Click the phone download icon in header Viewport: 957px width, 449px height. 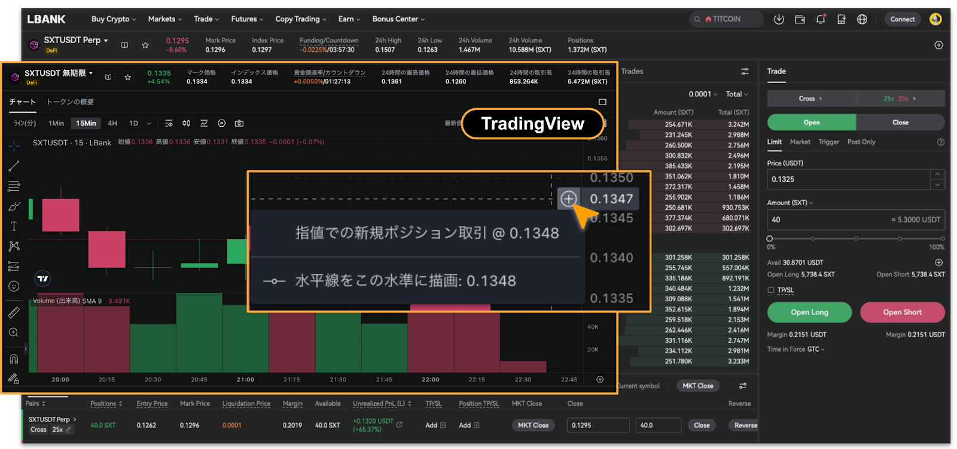tap(841, 19)
